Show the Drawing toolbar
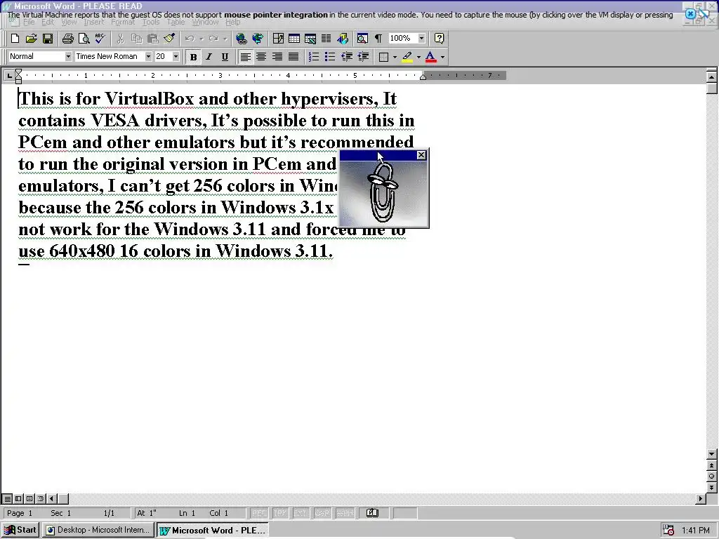Image resolution: width=719 pixels, height=539 pixels. 343,39
